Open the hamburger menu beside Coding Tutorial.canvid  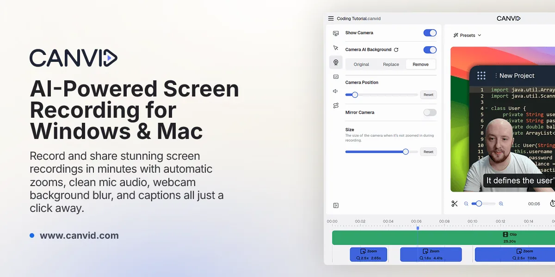click(x=331, y=18)
